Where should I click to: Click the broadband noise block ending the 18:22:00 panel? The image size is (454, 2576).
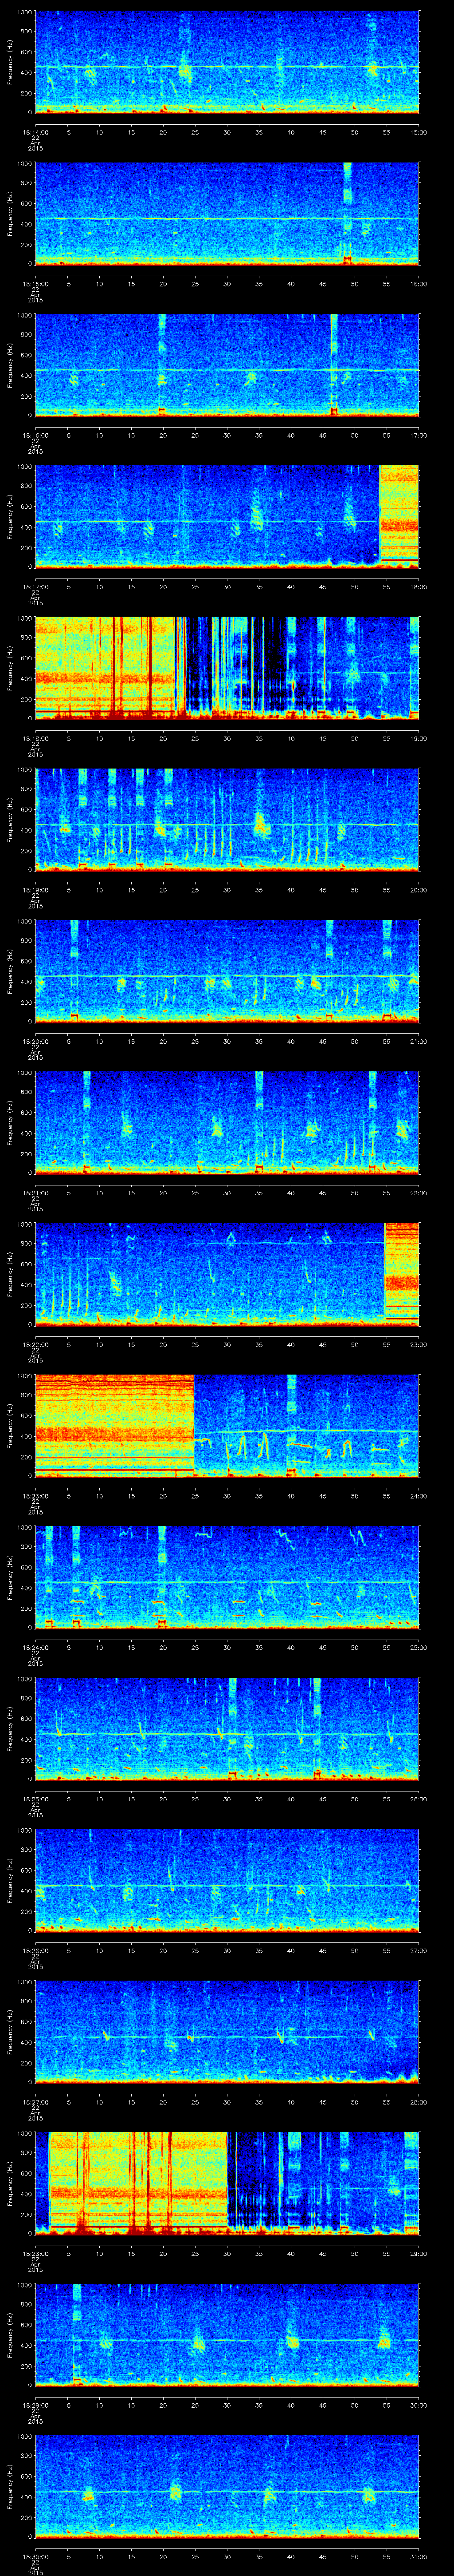coord(402,1274)
